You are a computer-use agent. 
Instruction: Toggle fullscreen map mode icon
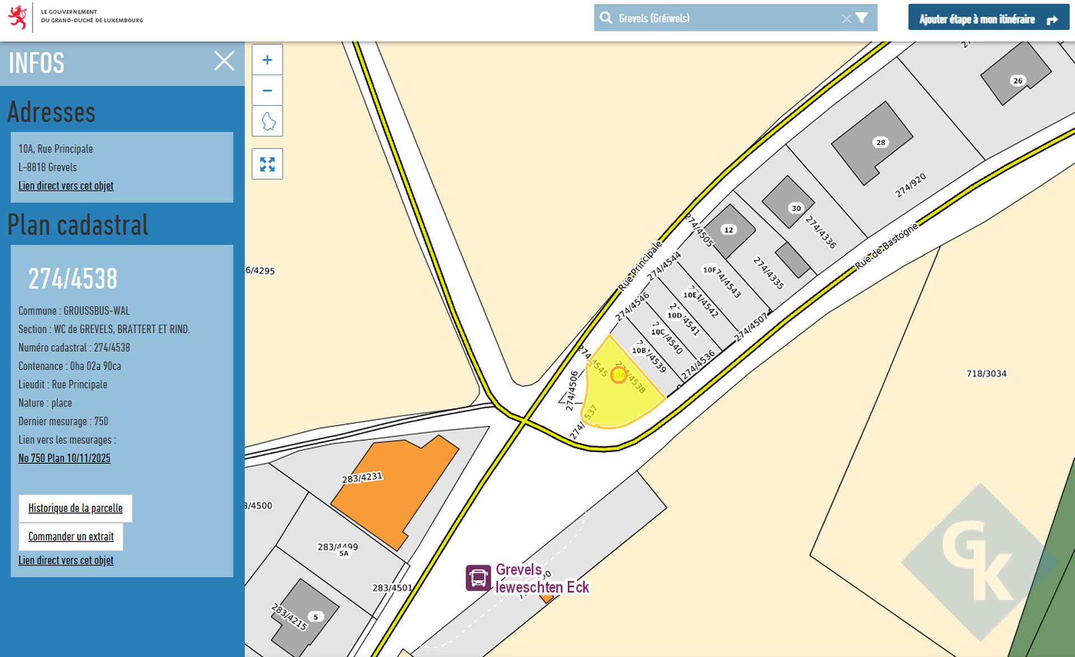(x=267, y=164)
